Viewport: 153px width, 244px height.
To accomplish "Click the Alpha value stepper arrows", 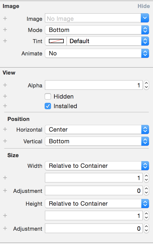I will (146, 85).
